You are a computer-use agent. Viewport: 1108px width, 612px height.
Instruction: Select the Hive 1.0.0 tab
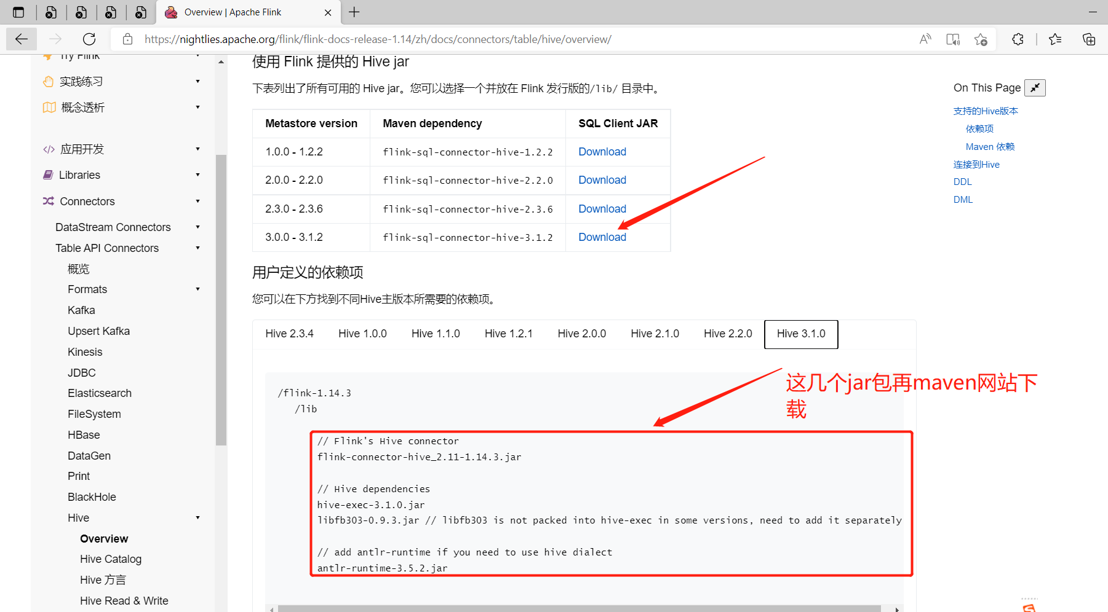coord(362,334)
